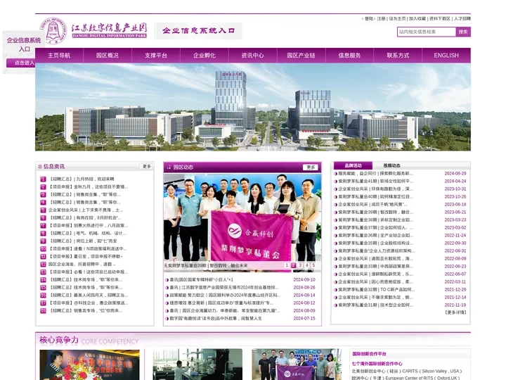Open news item 16 最美人间四月天
Screen dimensions: 506x380
(89, 296)
